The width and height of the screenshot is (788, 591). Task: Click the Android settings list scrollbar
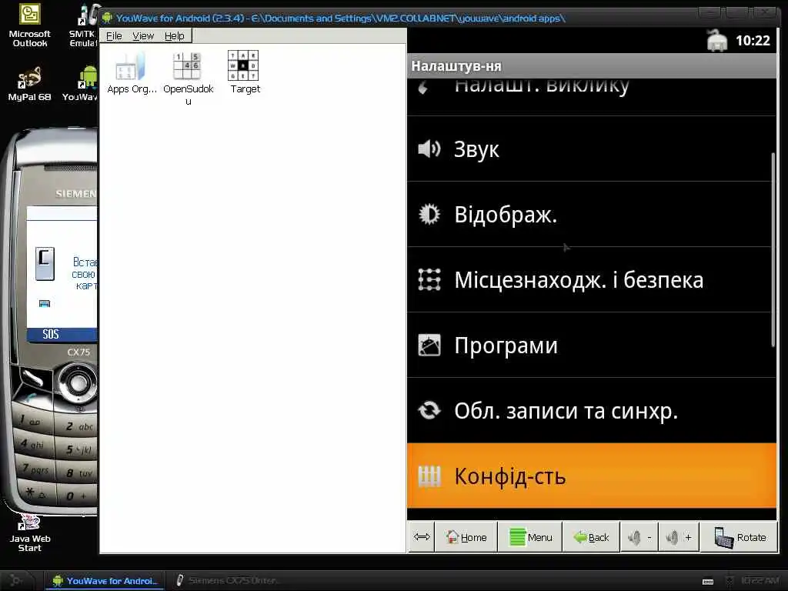point(773,249)
